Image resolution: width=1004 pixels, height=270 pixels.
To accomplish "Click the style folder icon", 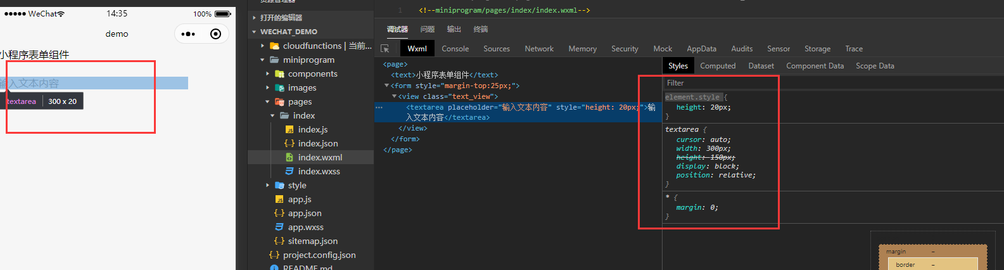I will click(x=279, y=185).
